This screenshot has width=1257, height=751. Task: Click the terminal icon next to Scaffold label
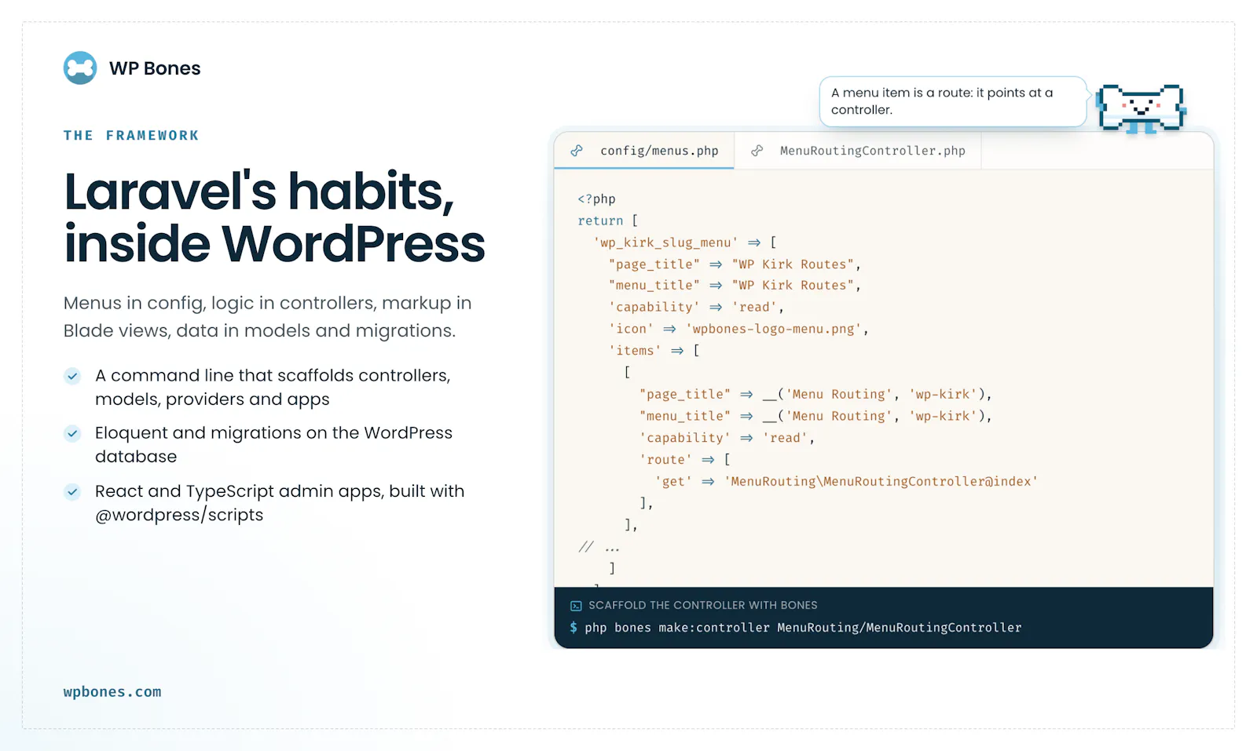click(x=576, y=606)
